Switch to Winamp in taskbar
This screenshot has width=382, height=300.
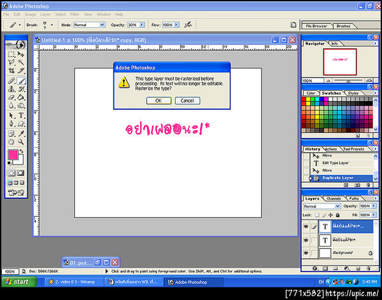click(73, 282)
